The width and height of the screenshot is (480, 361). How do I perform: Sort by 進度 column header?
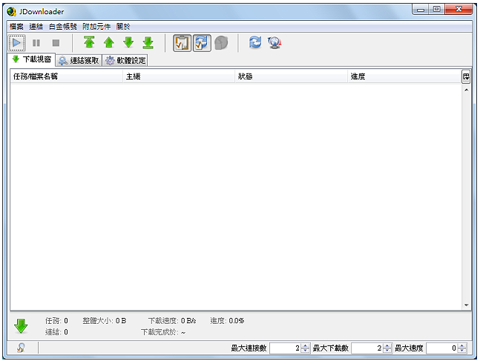404,77
